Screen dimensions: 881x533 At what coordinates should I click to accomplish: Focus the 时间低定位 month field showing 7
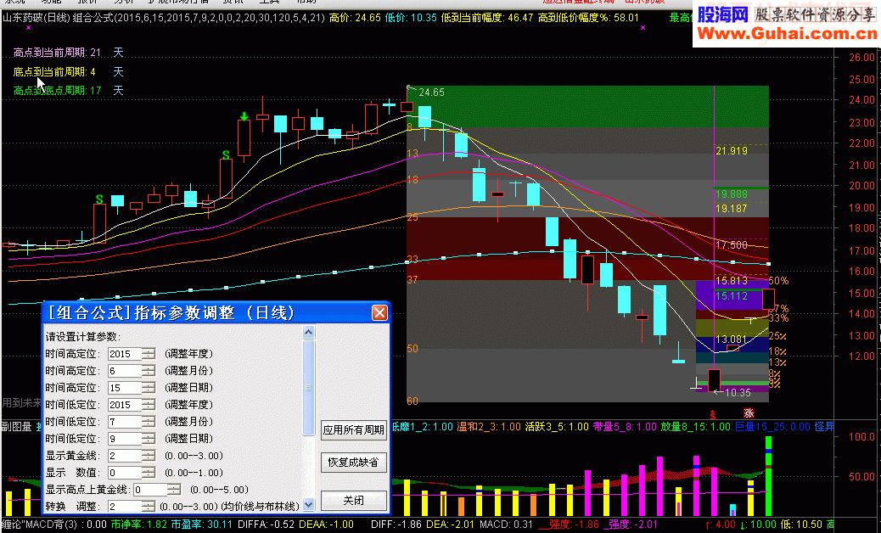tap(125, 421)
